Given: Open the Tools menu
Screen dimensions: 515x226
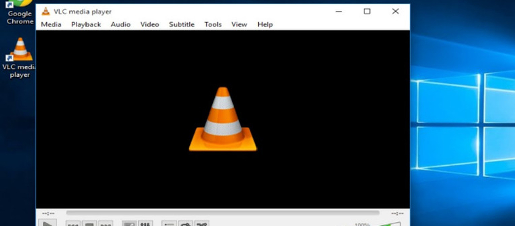Looking at the screenshot, I should [213, 24].
